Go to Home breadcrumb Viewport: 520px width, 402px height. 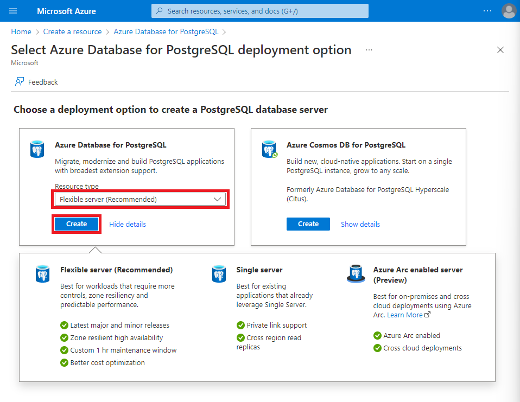click(21, 31)
